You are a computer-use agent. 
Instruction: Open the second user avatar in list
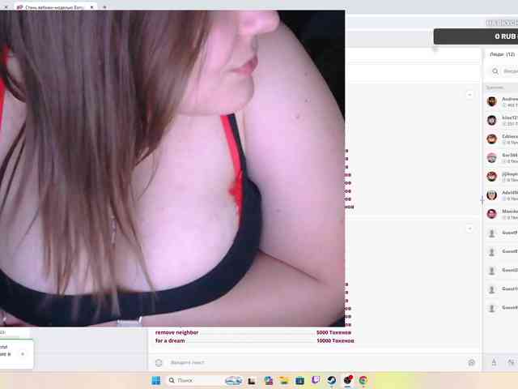(491, 120)
